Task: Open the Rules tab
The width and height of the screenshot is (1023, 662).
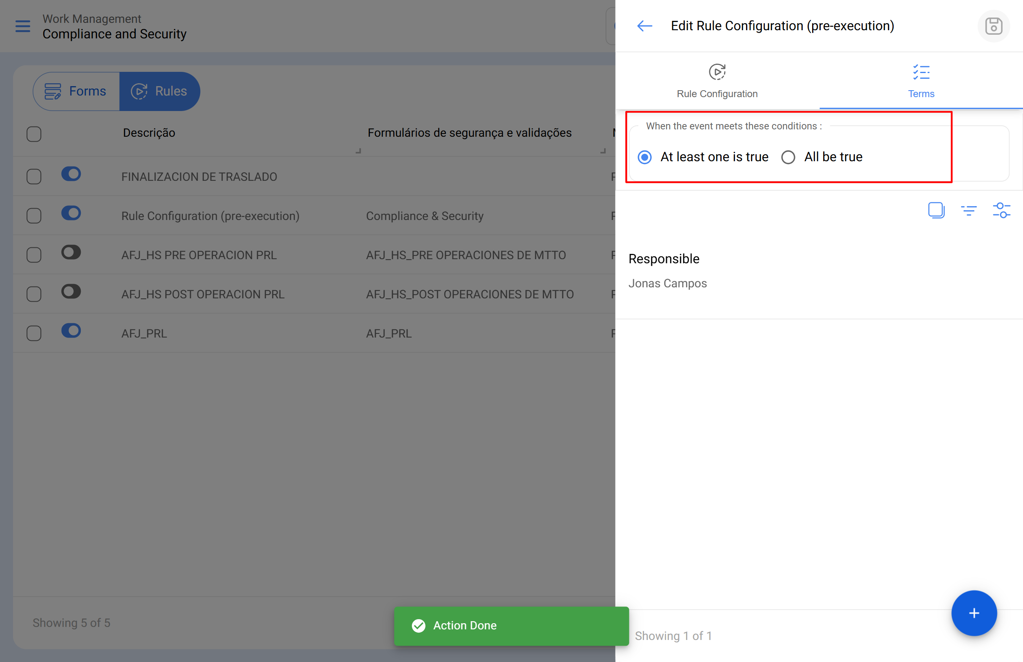Action: pyautogui.click(x=159, y=91)
